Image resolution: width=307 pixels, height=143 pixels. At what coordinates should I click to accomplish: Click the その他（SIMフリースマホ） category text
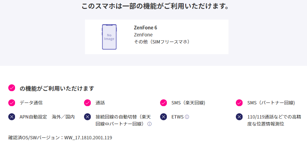162,42
